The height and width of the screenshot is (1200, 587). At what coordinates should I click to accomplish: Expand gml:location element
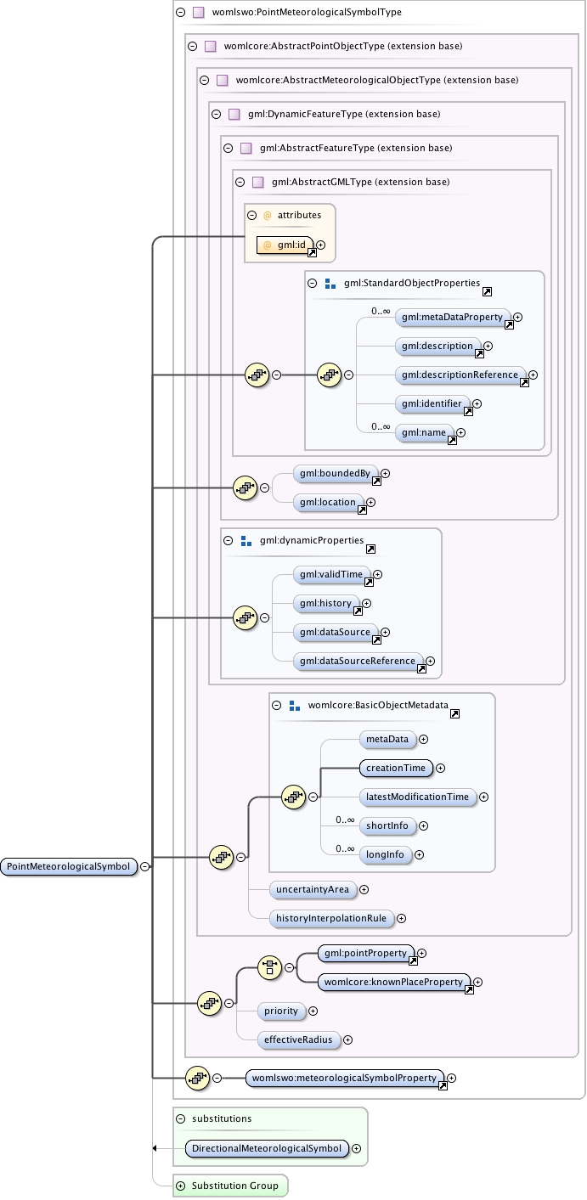click(x=370, y=502)
